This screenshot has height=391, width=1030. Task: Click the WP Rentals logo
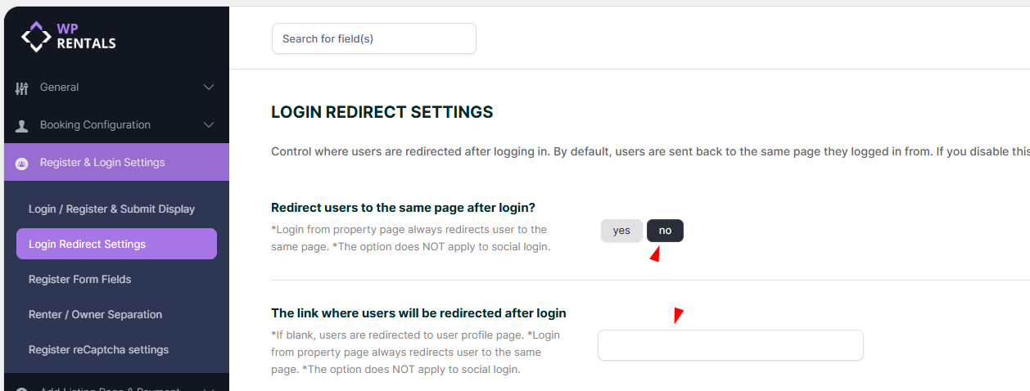pos(69,36)
